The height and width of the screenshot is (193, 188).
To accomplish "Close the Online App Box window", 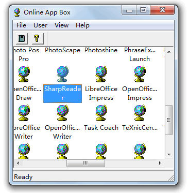I will pos(162,10).
